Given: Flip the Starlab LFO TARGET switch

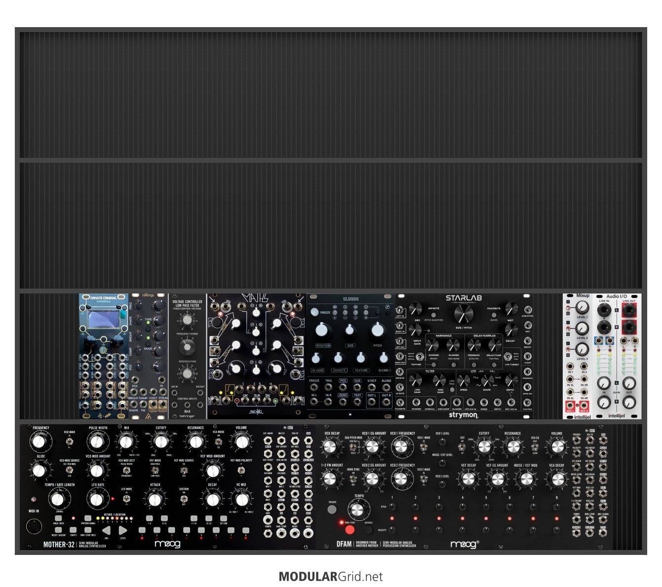Looking at the screenshot, I should tap(508, 356).
